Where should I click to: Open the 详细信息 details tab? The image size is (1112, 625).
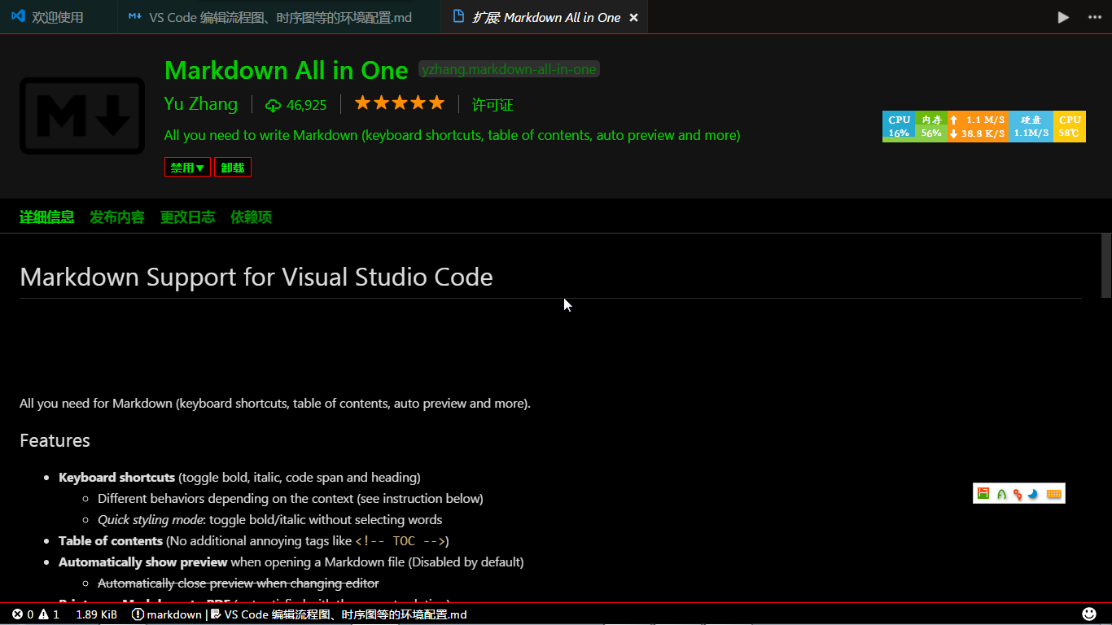coord(47,216)
